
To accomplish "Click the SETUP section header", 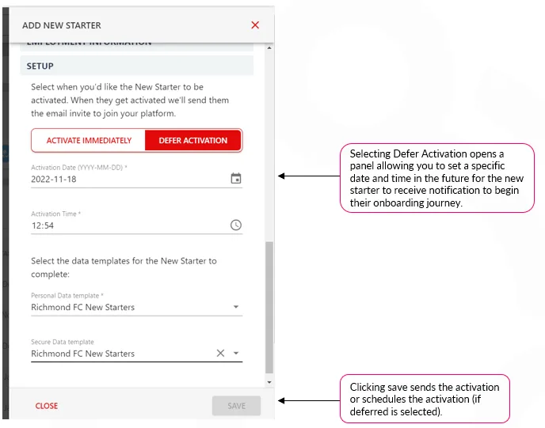I will tap(136, 66).
